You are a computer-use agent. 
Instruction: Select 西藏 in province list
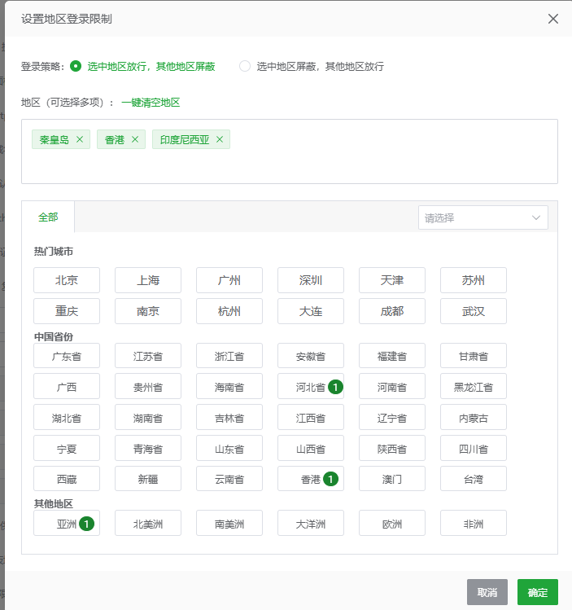pyautogui.click(x=67, y=479)
